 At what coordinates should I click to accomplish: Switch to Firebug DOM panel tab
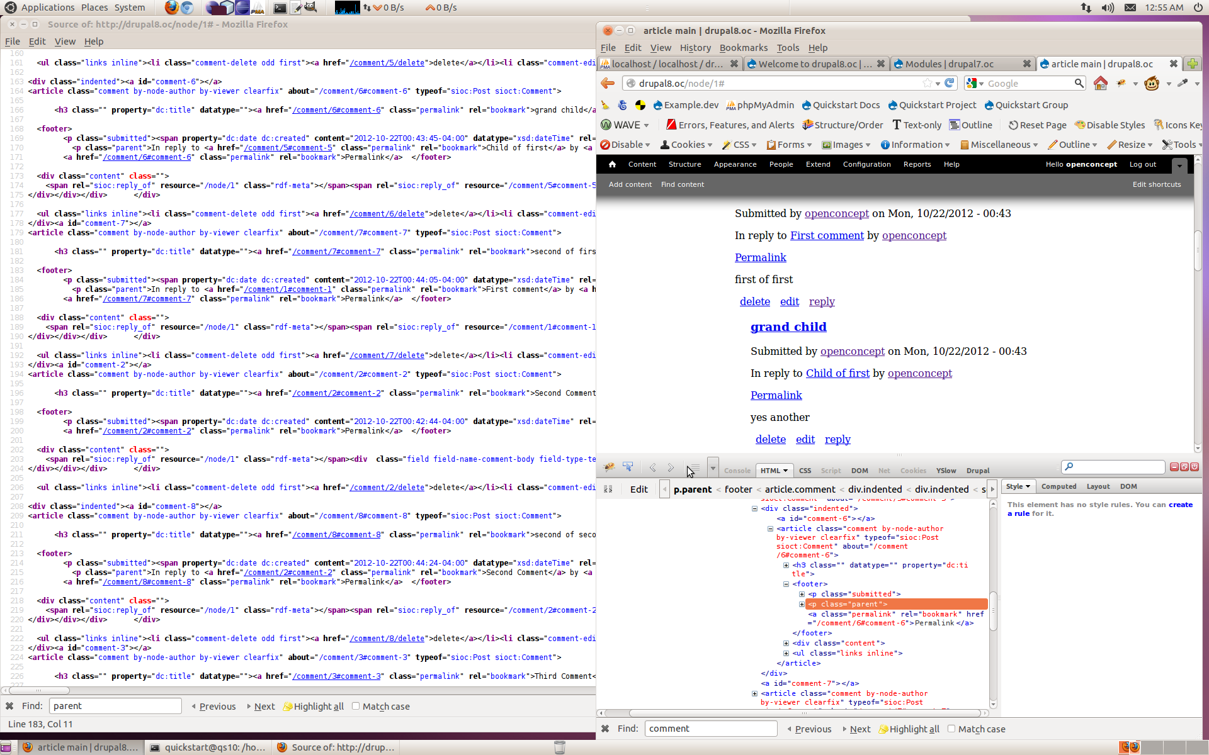point(859,471)
